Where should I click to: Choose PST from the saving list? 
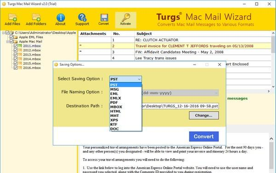pyautogui.click(x=126, y=85)
